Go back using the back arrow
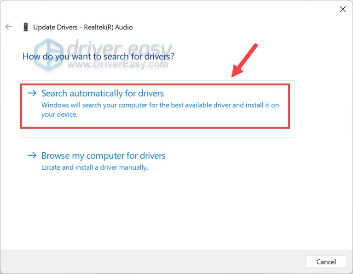Image resolution: width=353 pixels, height=274 pixels. coord(9,27)
